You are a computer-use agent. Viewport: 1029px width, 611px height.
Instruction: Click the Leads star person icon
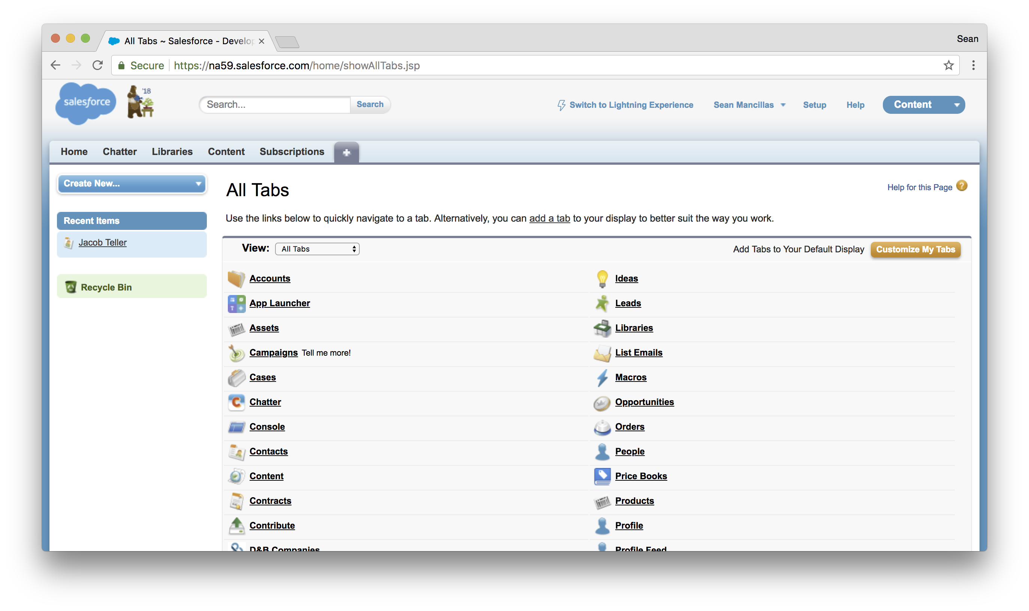tap(602, 304)
